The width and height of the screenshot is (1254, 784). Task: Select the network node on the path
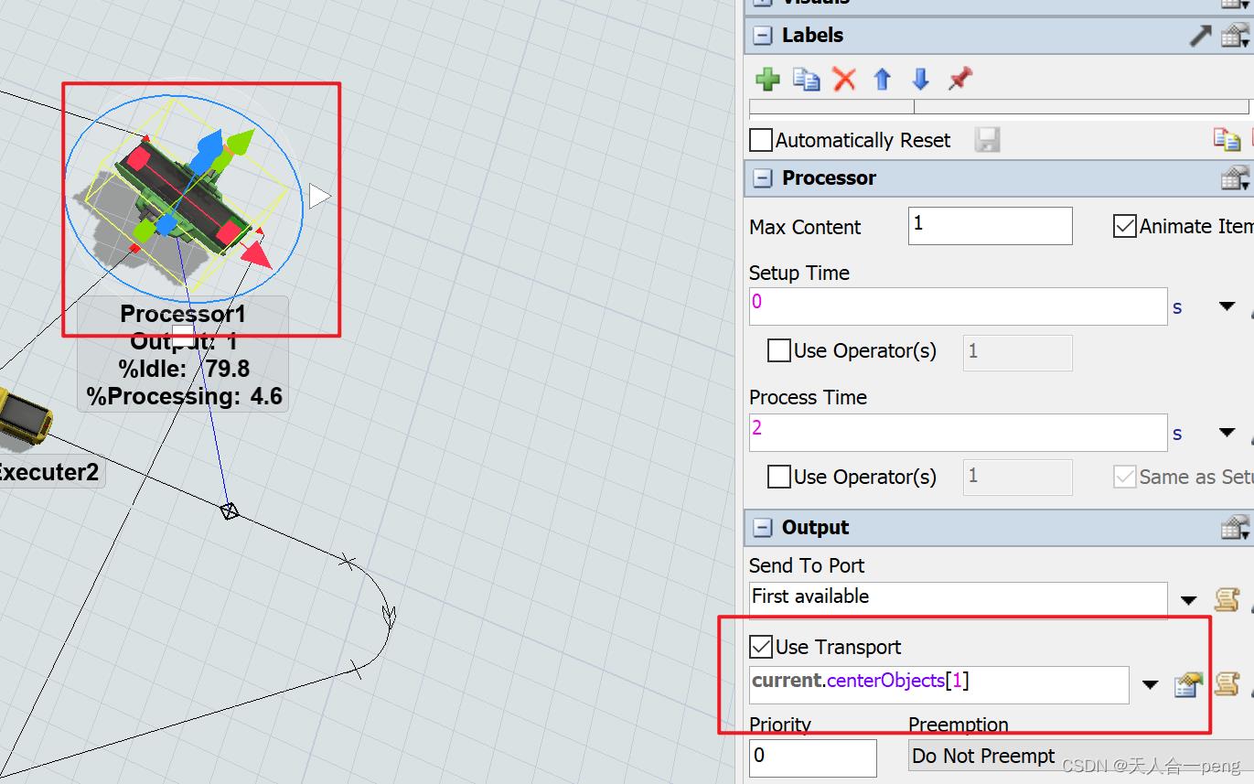pos(230,510)
